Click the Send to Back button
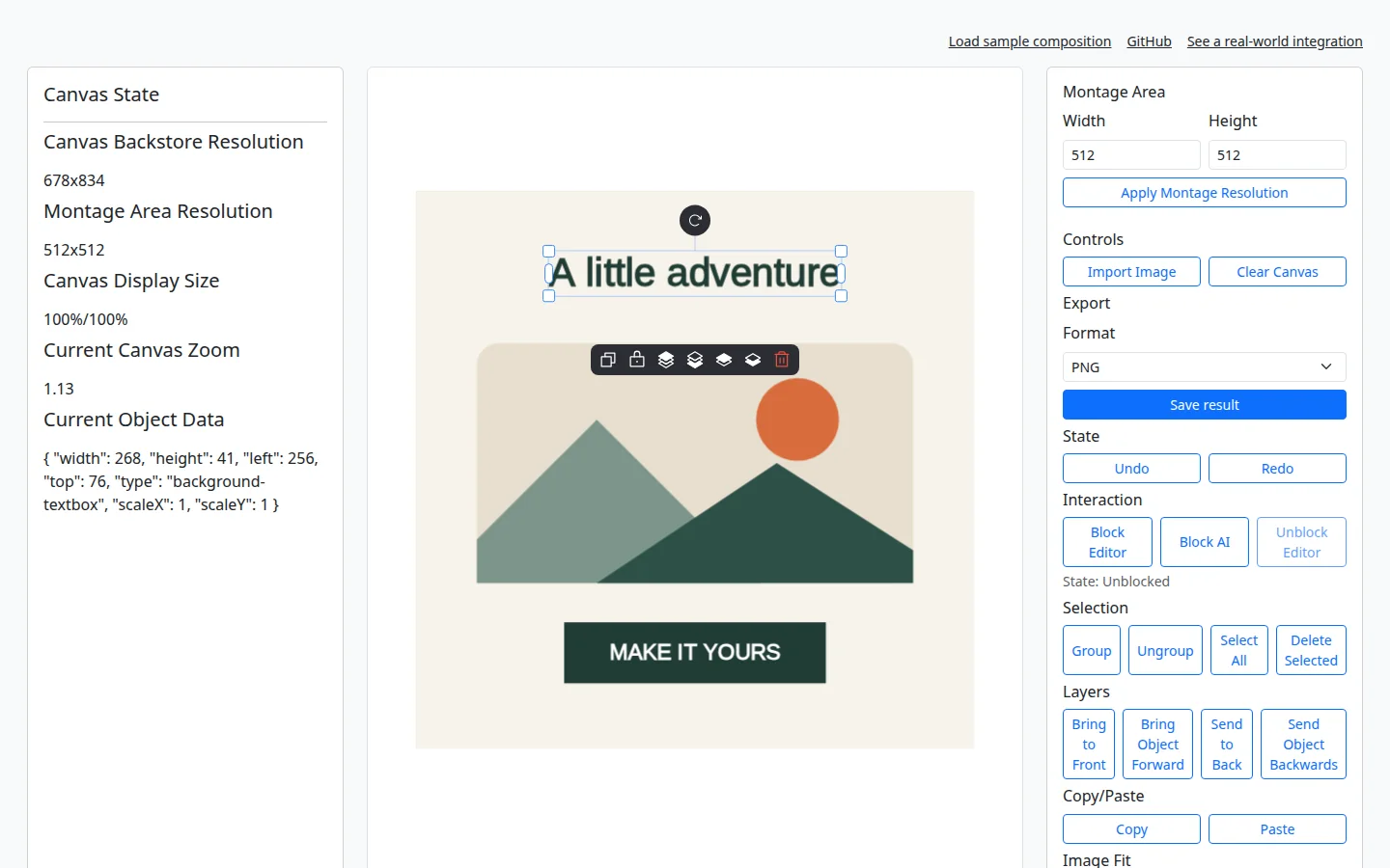This screenshot has width=1390, height=868. pyautogui.click(x=1227, y=745)
